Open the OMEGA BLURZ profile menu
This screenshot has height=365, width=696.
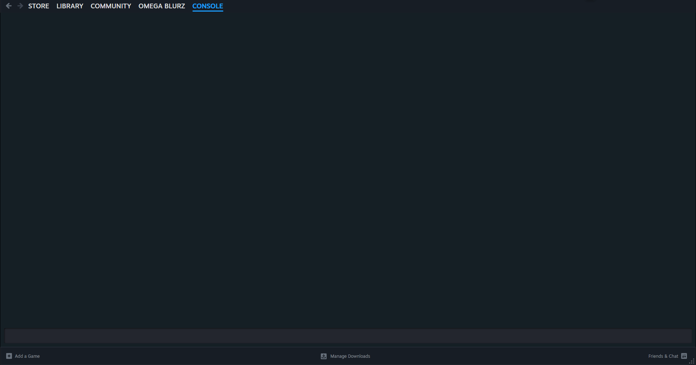tap(162, 6)
